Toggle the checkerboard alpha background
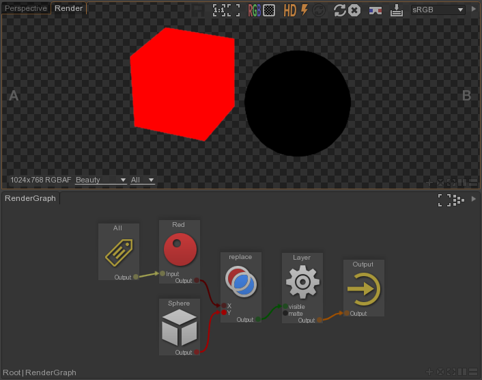Image resolution: width=482 pixels, height=380 pixels. click(269, 10)
